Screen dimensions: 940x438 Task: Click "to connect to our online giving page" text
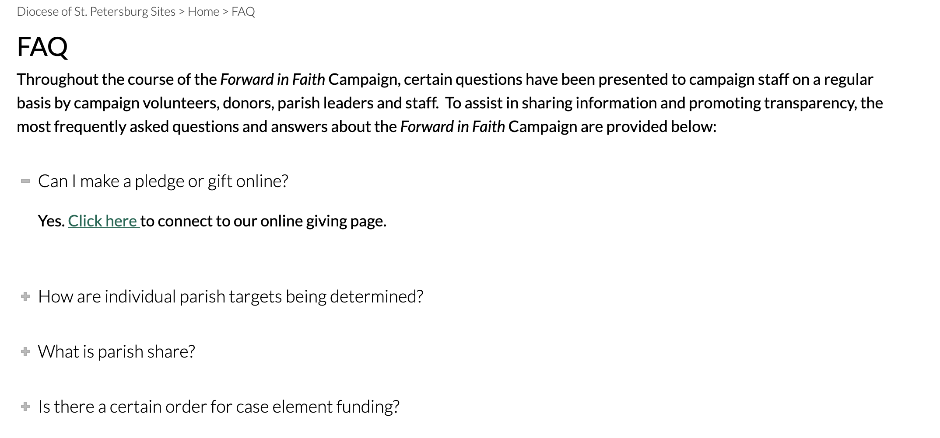(263, 221)
